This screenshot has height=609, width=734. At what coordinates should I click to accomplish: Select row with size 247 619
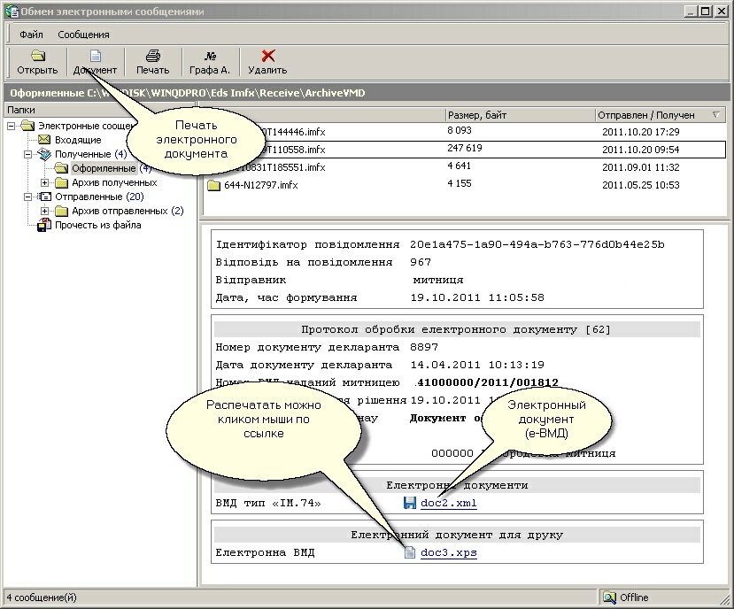(x=464, y=148)
